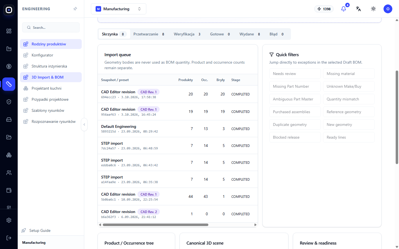Open user avatar menu
399x249 pixels.
click(388, 9)
